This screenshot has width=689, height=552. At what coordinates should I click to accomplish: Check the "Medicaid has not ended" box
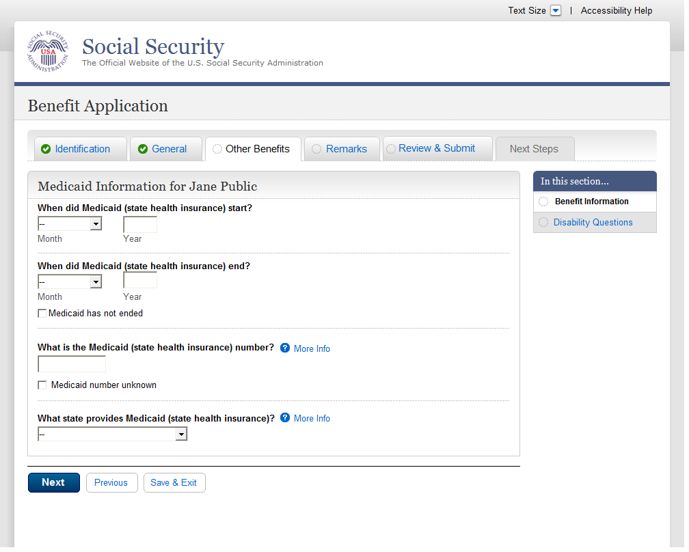click(42, 314)
